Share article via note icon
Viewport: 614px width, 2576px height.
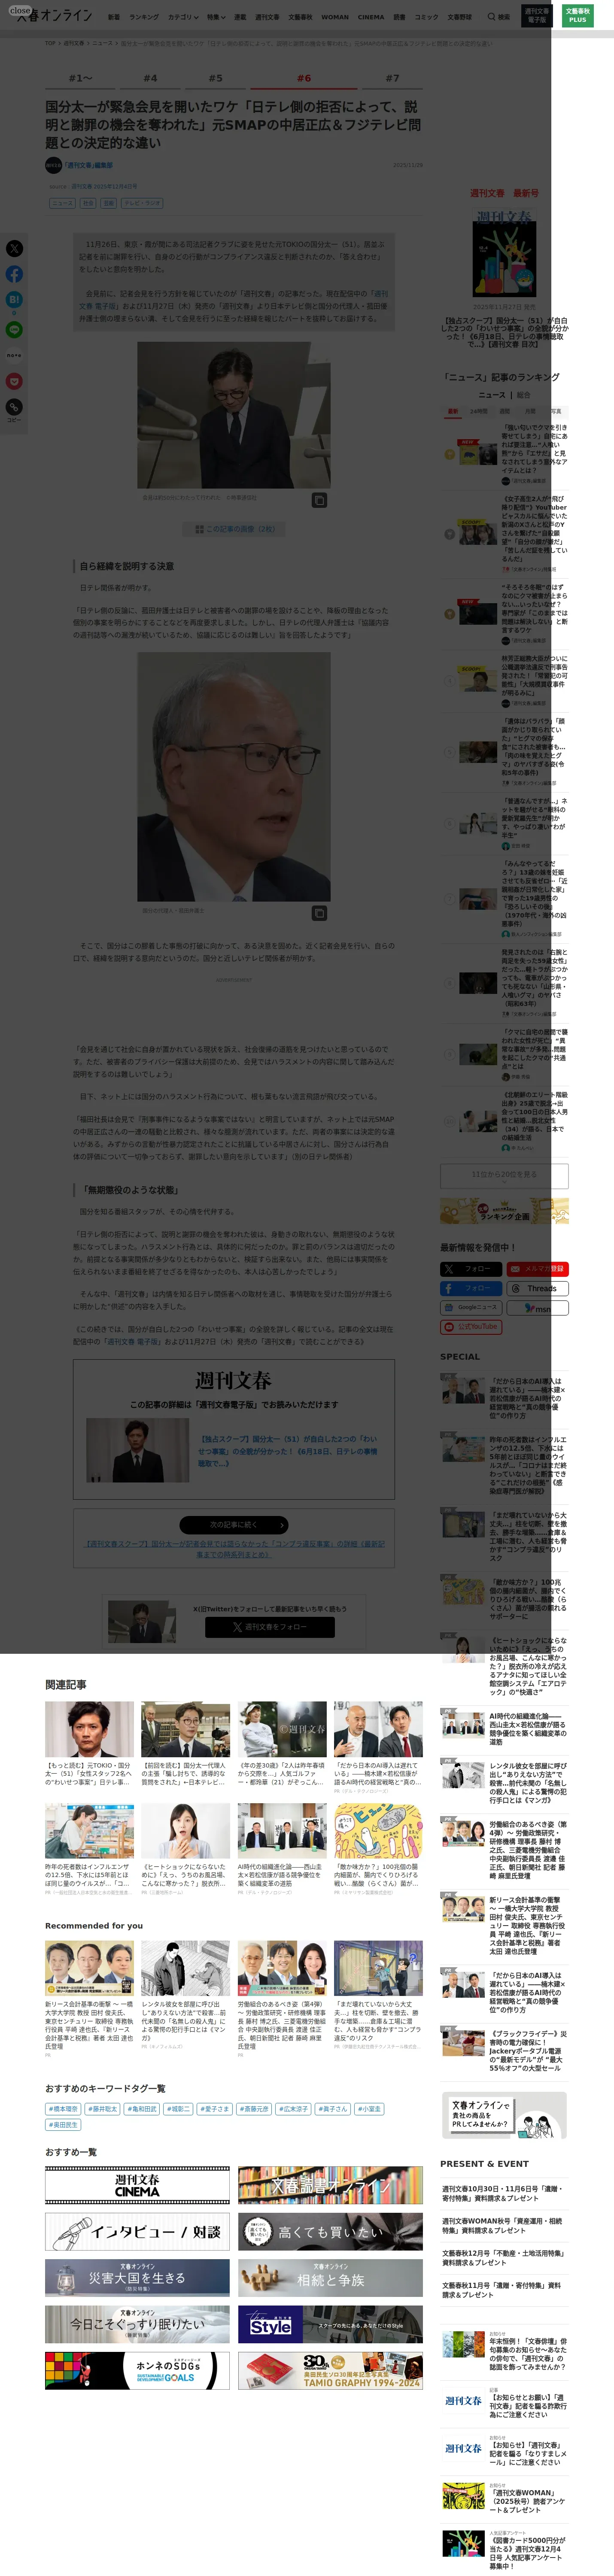tap(14, 355)
